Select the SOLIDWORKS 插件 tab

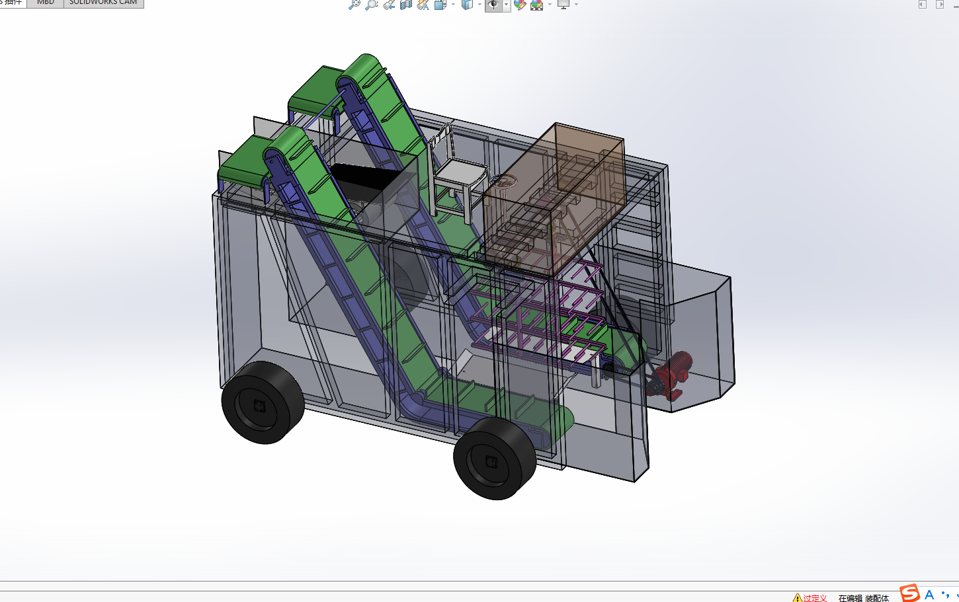point(13,3)
